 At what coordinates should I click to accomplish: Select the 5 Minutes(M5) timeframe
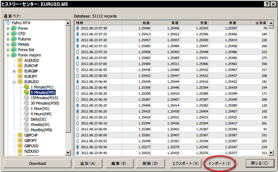pyautogui.click(x=43, y=92)
